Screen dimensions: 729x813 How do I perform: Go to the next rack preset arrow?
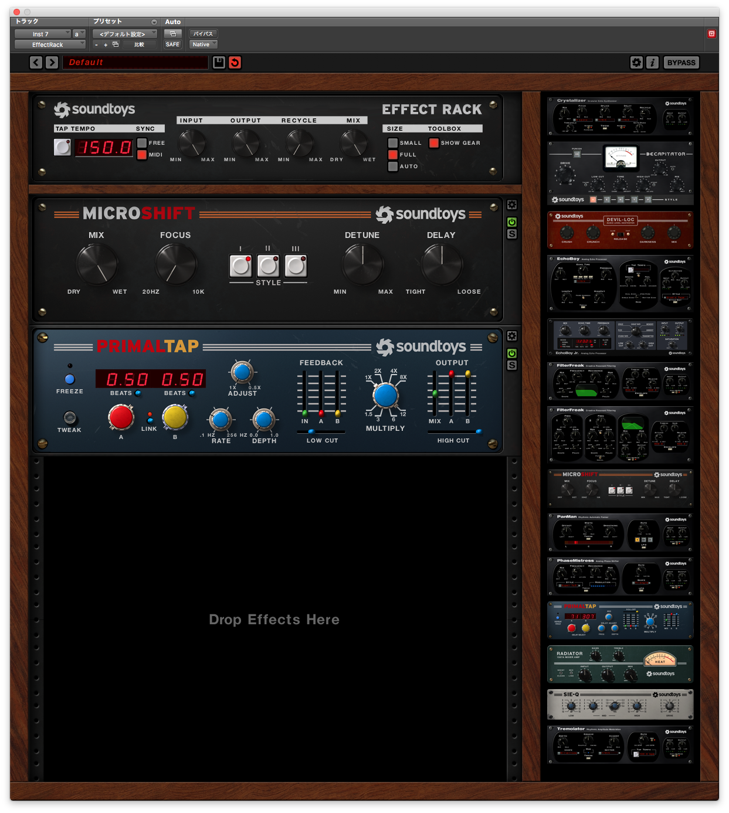click(x=52, y=63)
